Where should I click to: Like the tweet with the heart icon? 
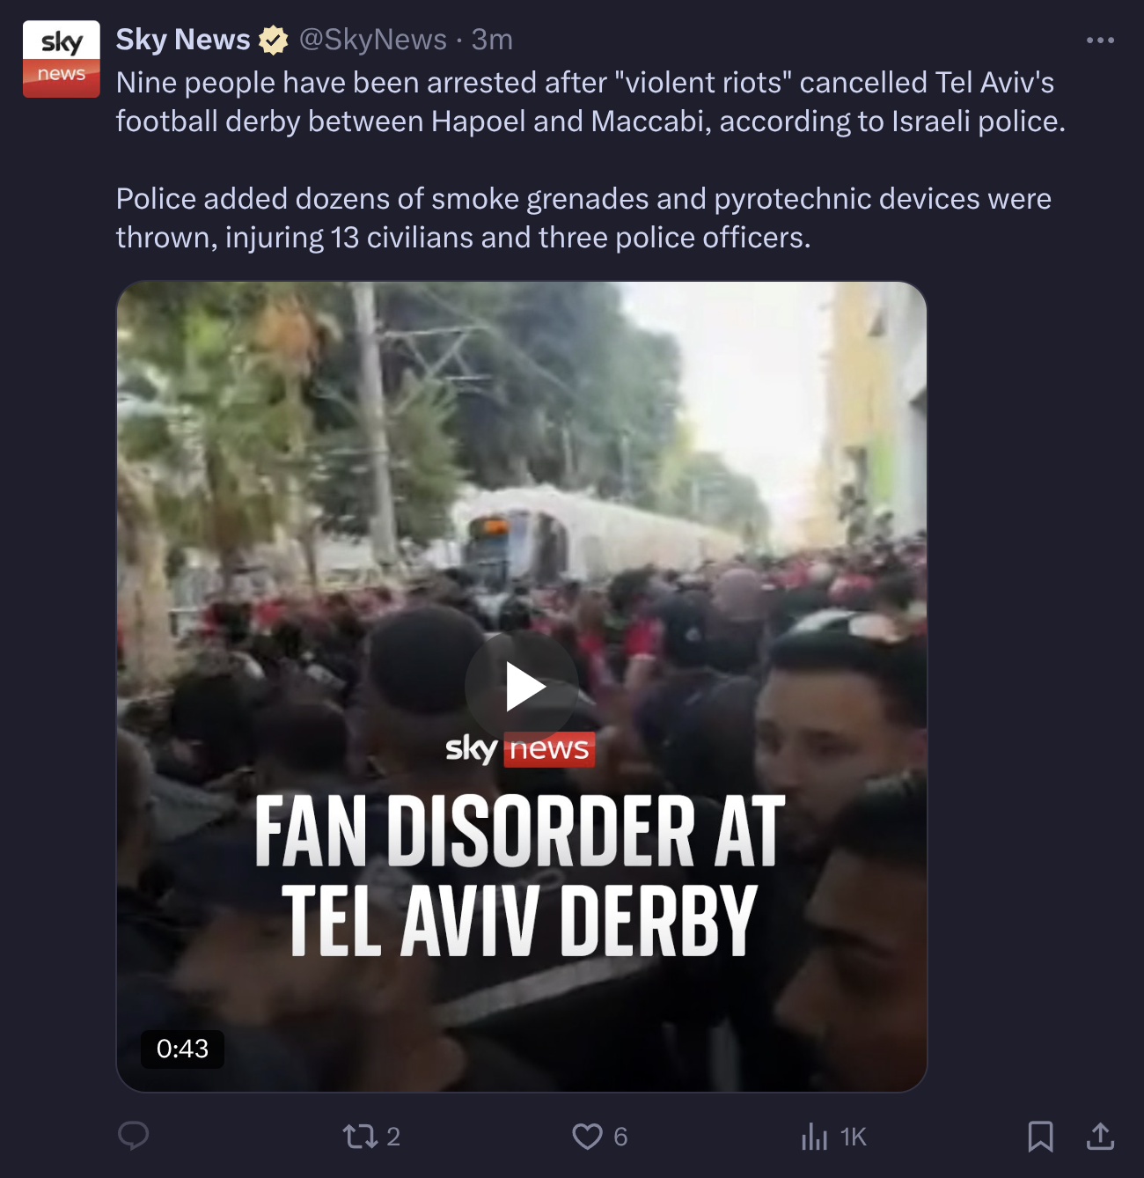click(587, 1137)
